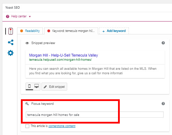This screenshot has height=135, width=172.
Task: Click into the Focus keyword input field
Action: pyautogui.click(x=95, y=115)
